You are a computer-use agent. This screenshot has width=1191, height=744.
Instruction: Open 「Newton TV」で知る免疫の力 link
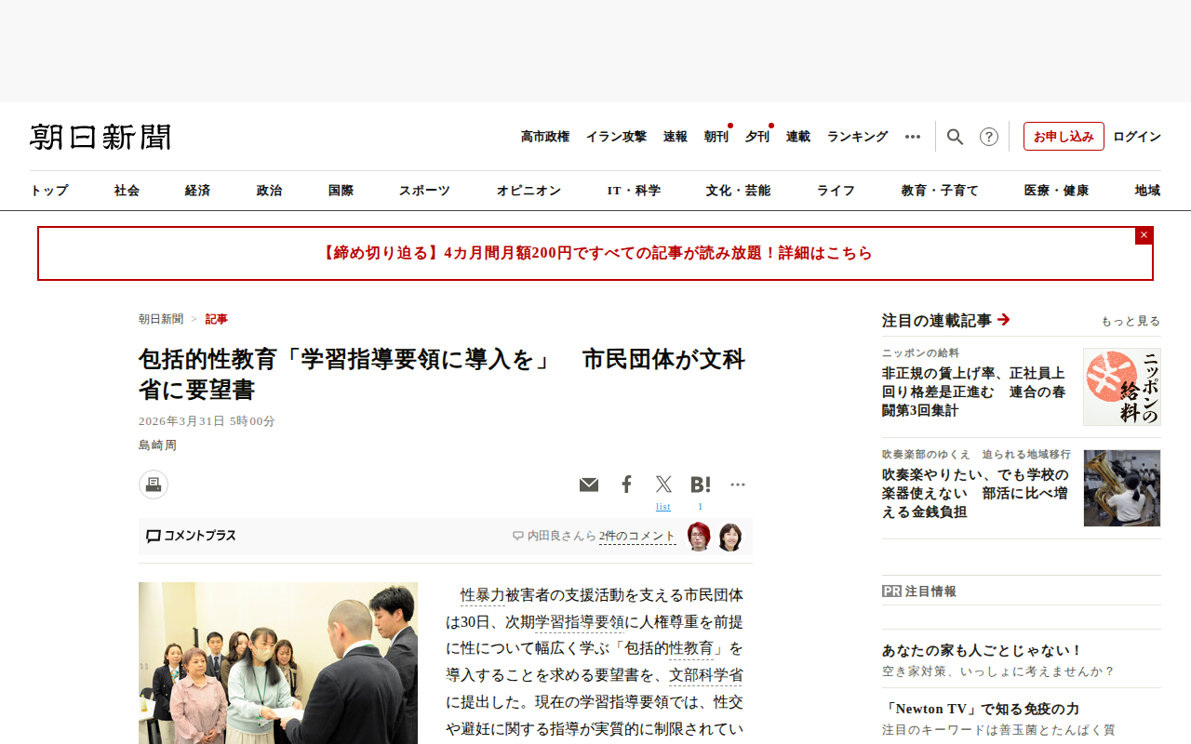coord(981,710)
